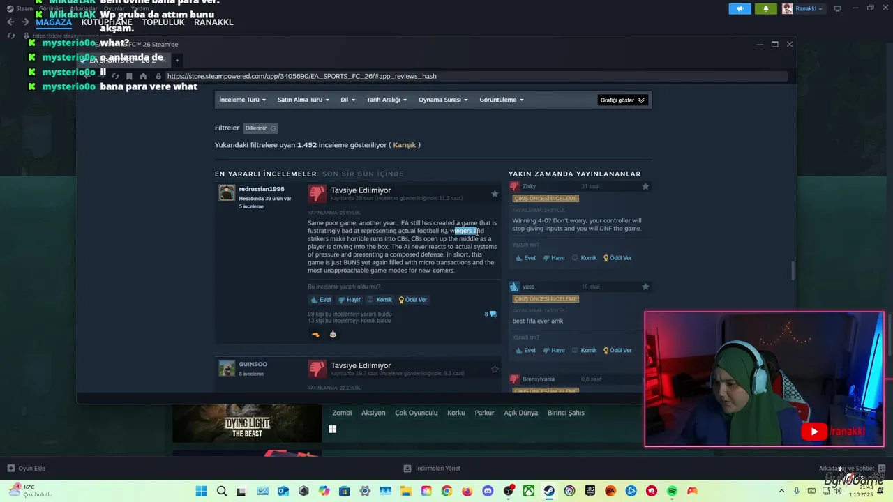Vote Evet on Zixky's review

525,258
